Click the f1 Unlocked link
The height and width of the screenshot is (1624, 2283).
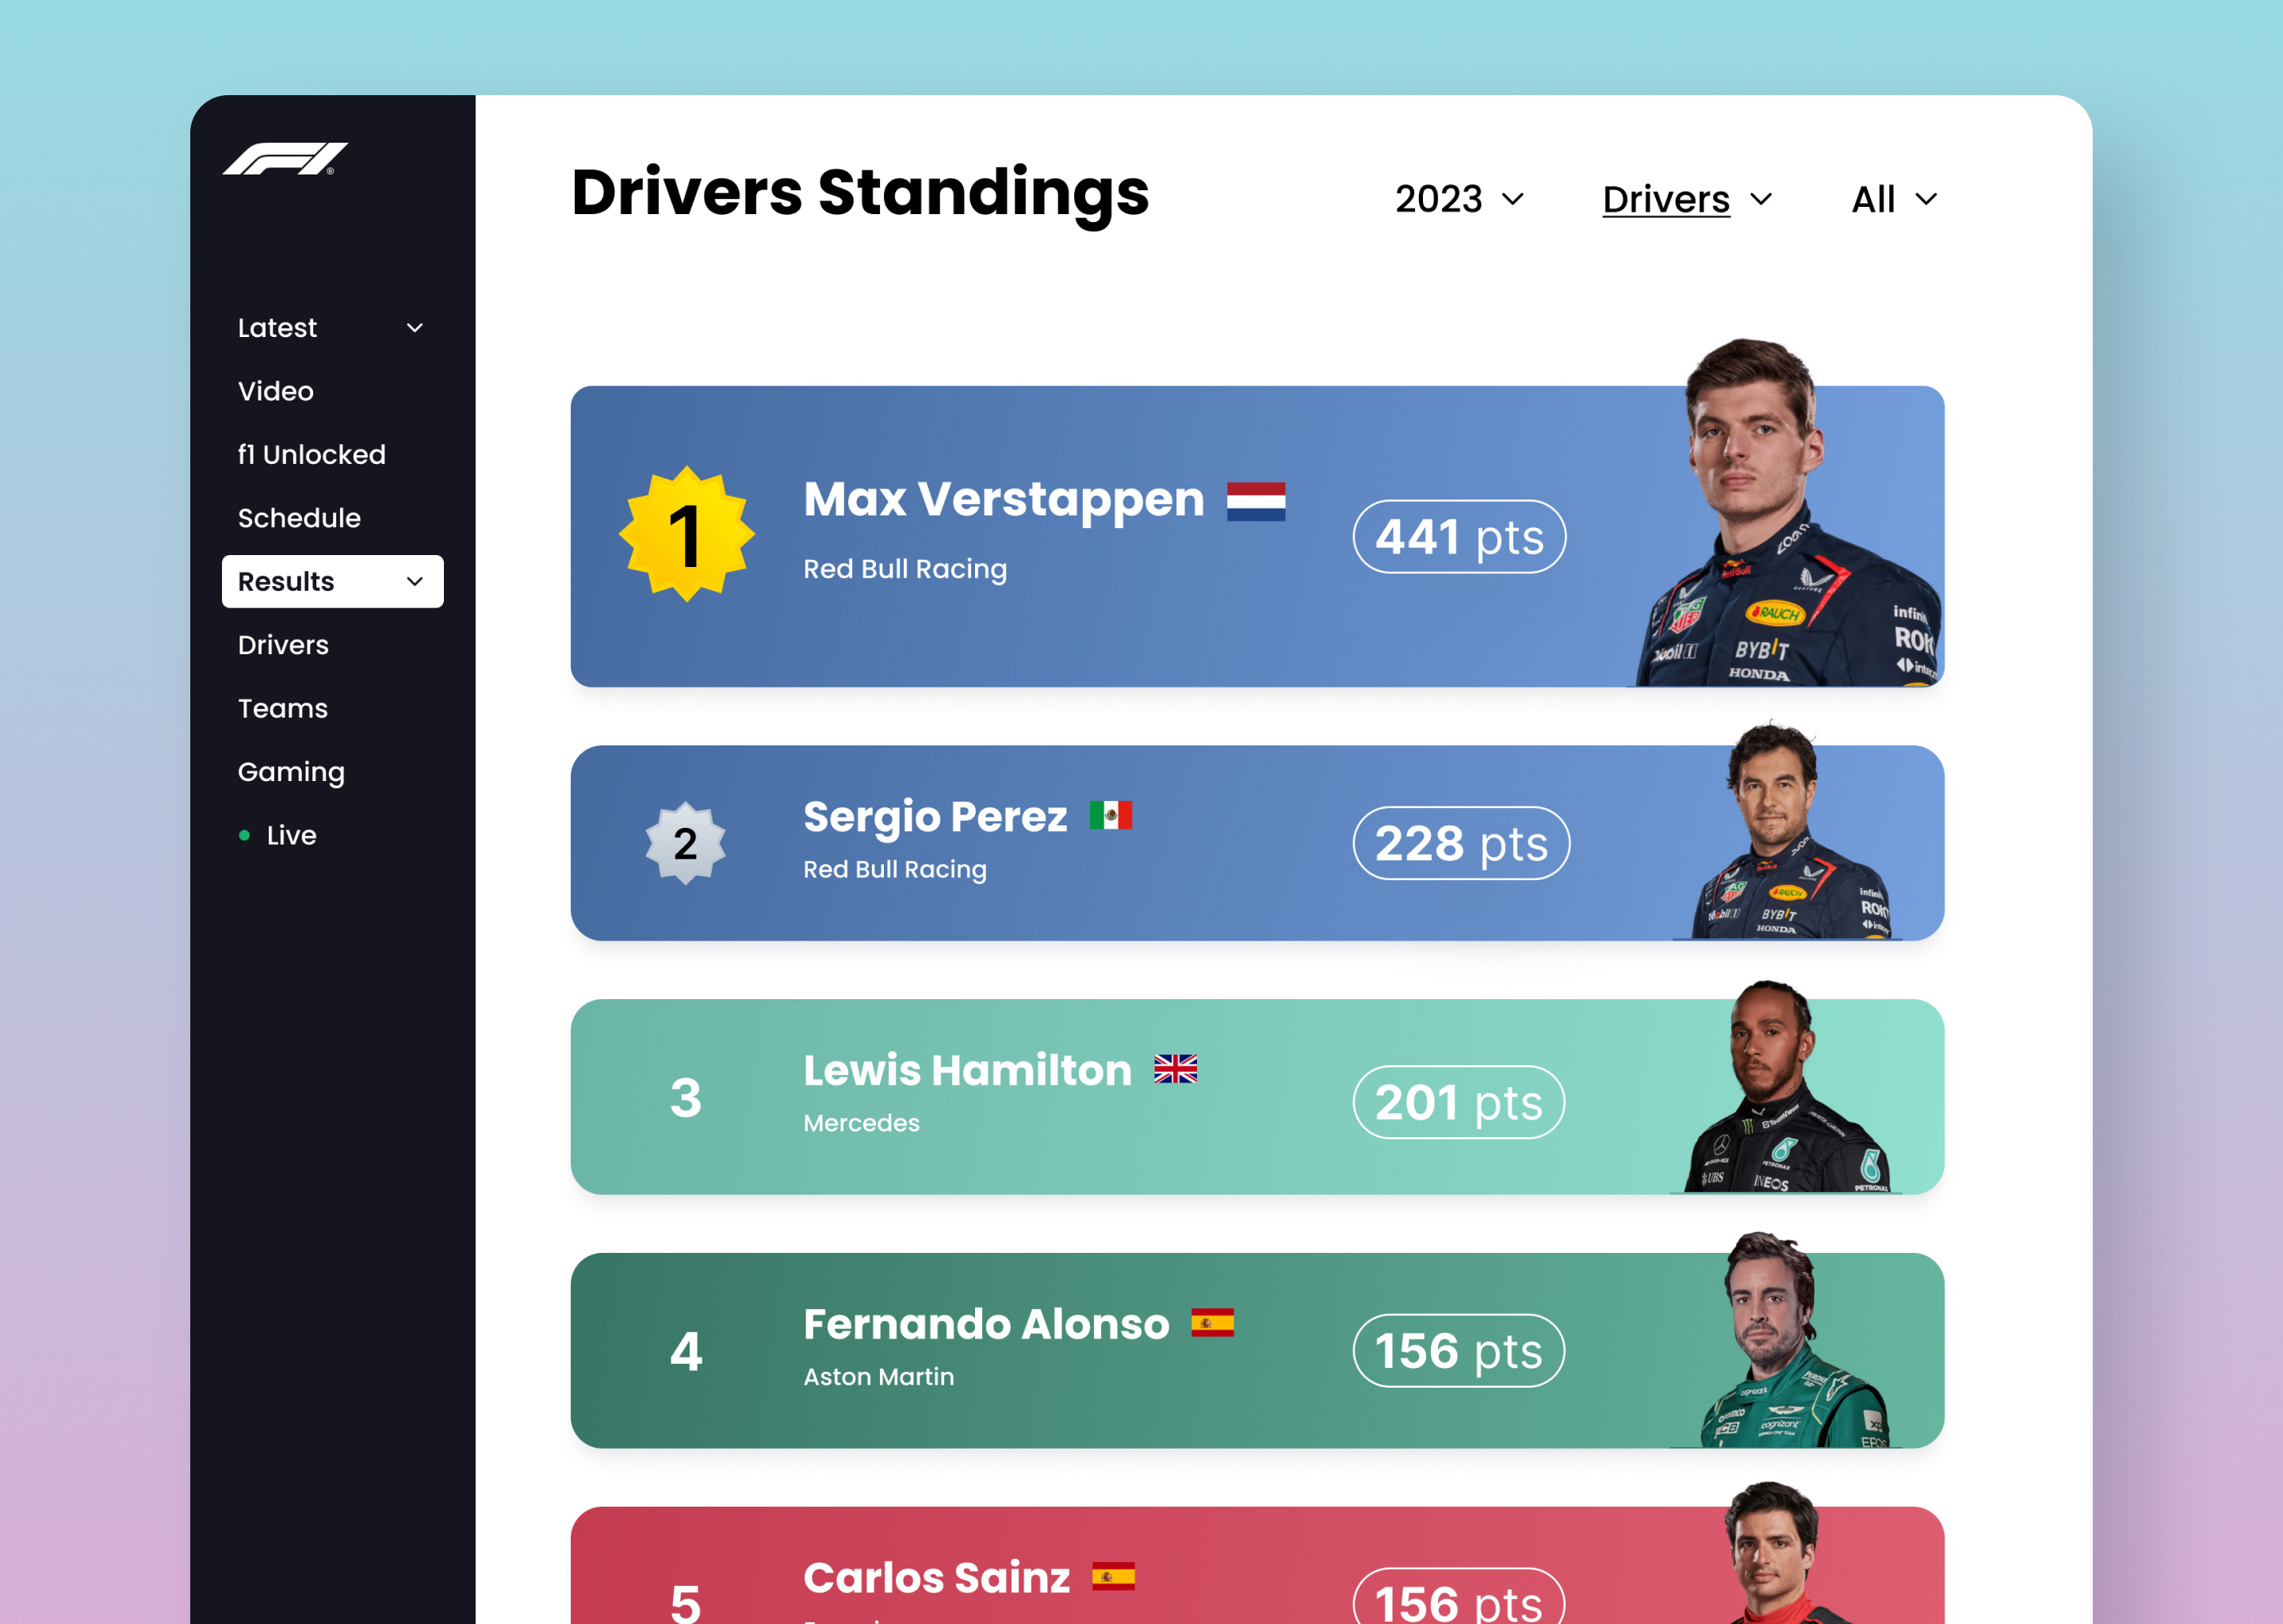click(x=311, y=454)
